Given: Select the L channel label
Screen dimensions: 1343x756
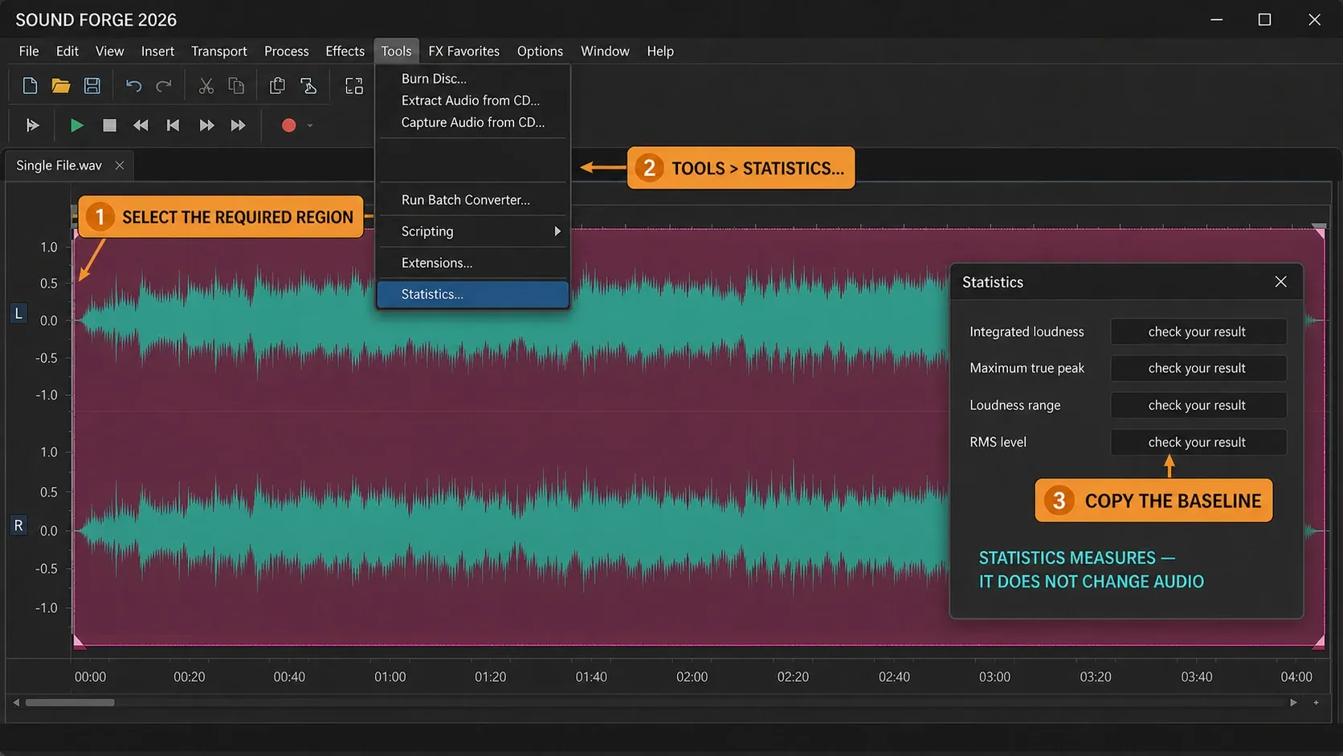Looking at the screenshot, I should point(18,313).
